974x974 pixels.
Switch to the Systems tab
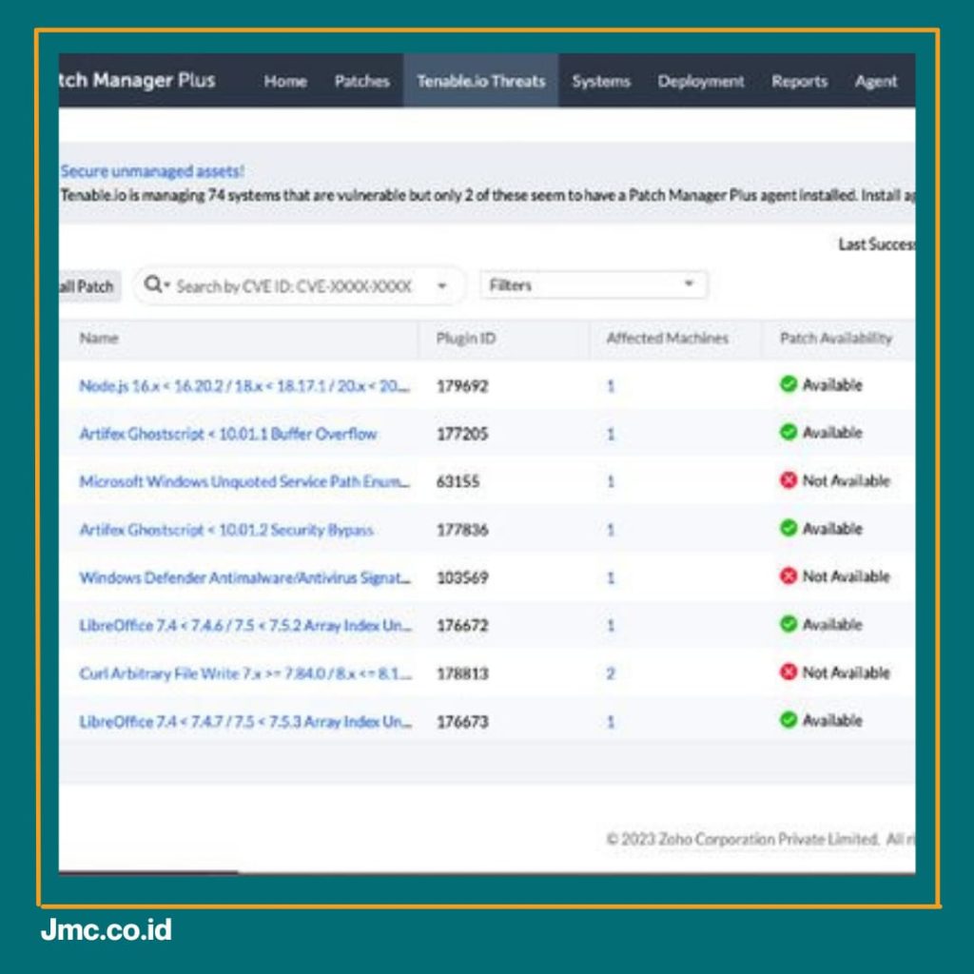(600, 82)
